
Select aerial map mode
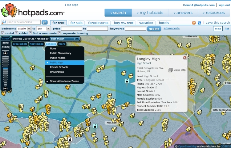(x=6, y=43)
